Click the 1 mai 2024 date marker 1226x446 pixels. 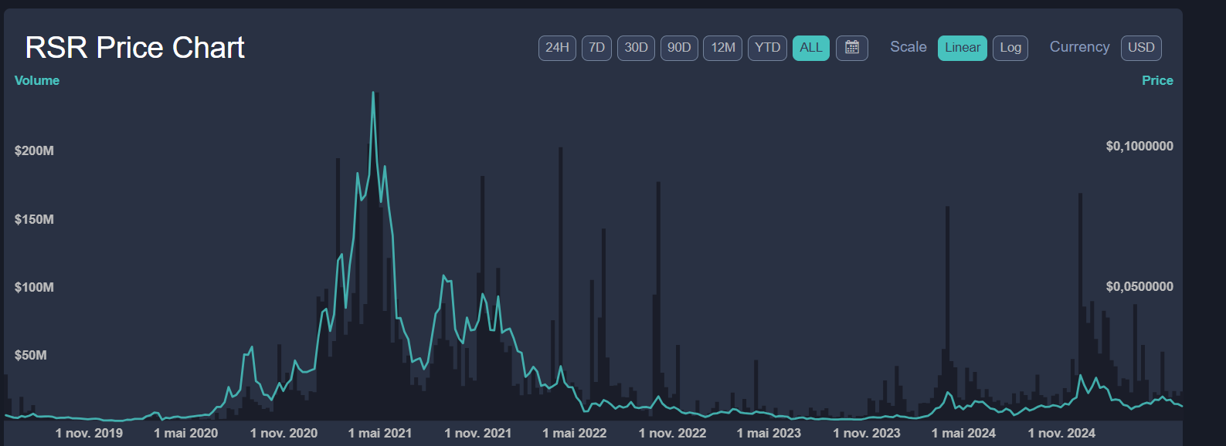(x=963, y=433)
